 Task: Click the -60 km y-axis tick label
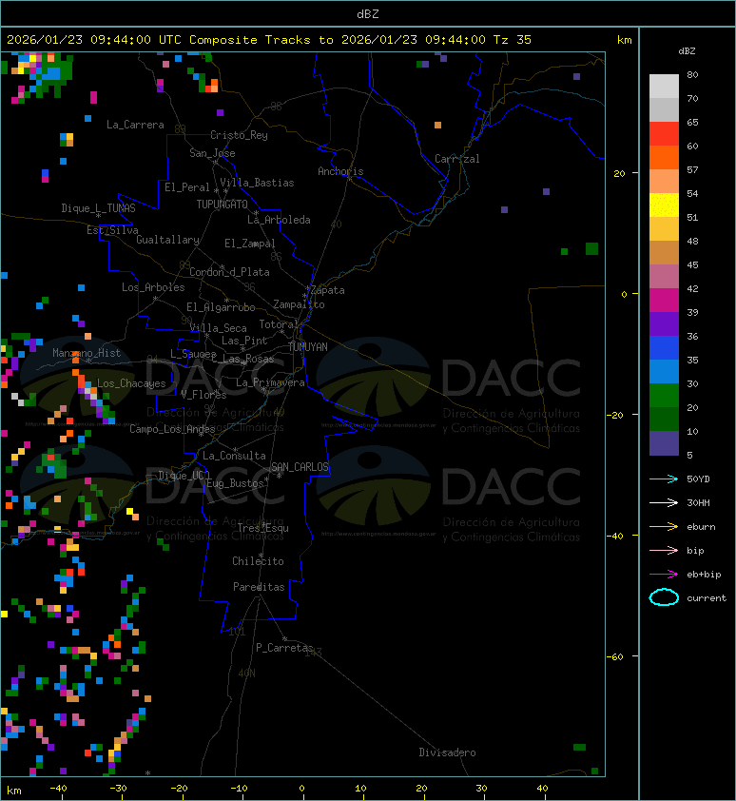click(615, 656)
